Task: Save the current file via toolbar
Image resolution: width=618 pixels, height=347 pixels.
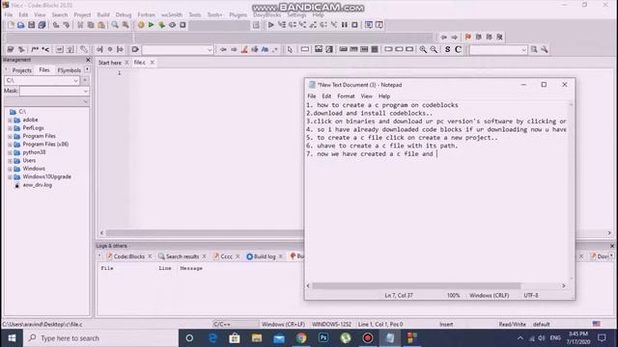Action: pyautogui.click(x=31, y=25)
